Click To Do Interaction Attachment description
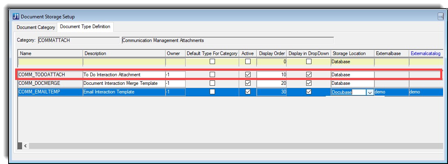 click(124, 75)
